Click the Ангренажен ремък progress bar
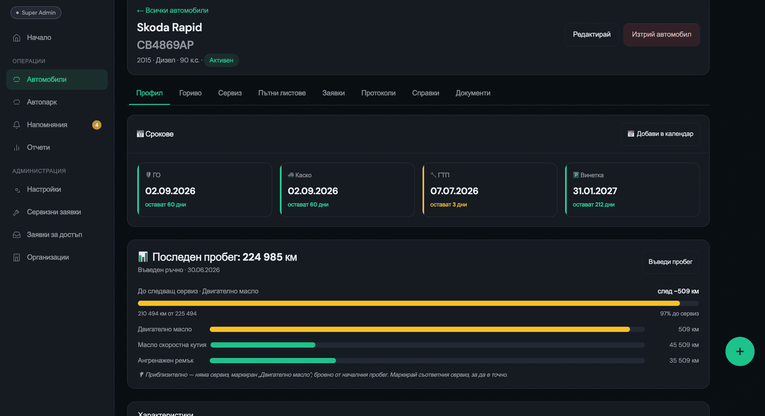 [x=427, y=361]
